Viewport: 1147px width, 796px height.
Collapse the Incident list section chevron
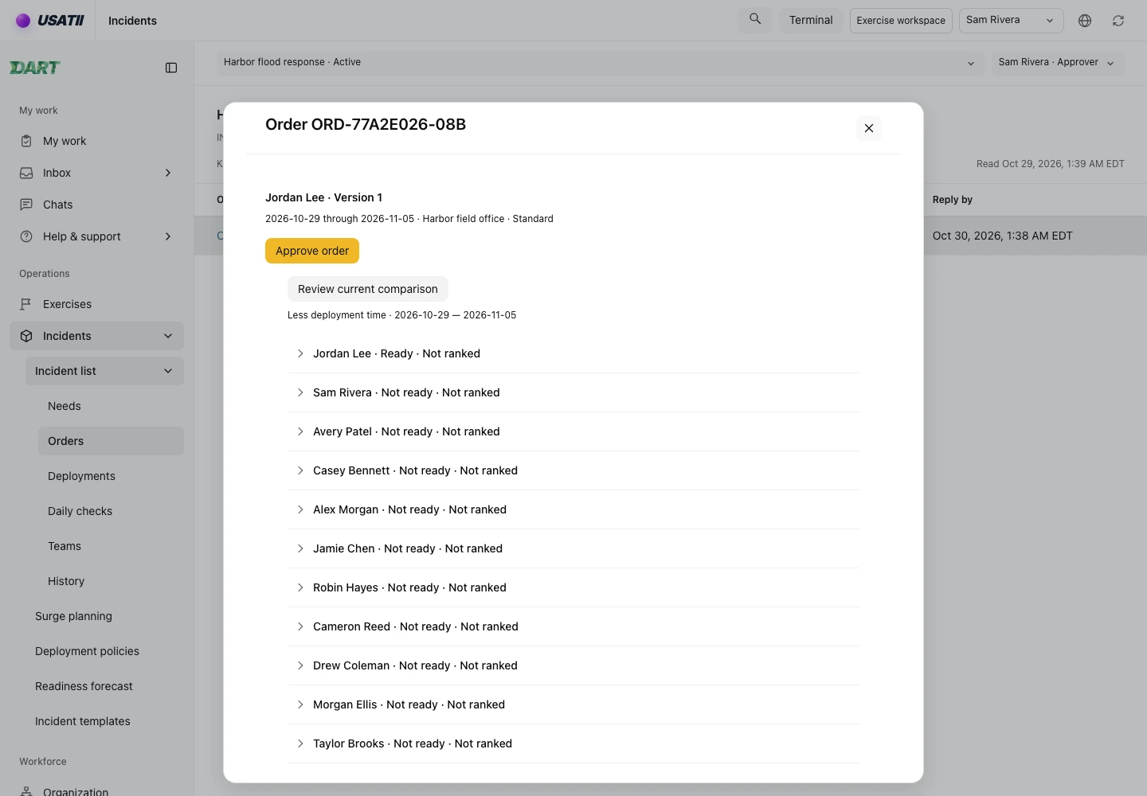(x=168, y=371)
